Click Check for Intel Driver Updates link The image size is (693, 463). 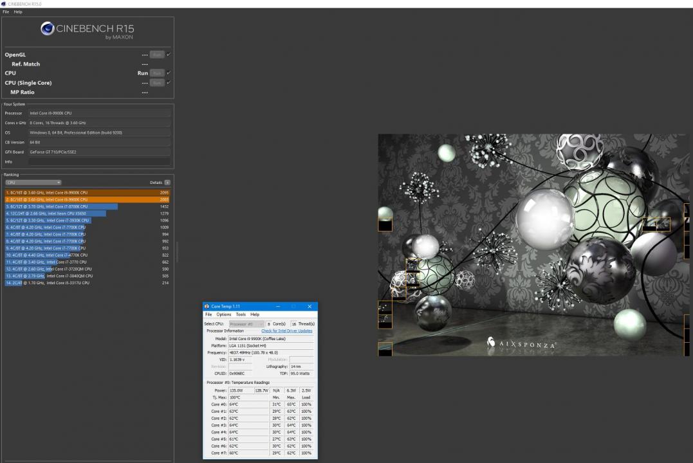pyautogui.click(x=286, y=331)
